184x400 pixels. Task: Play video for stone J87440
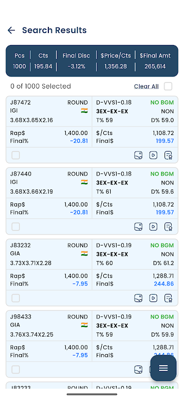[x=153, y=226]
